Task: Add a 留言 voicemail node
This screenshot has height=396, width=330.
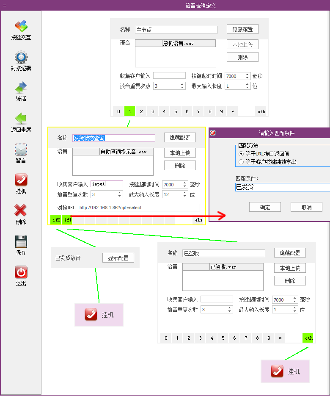Action: 21,153
